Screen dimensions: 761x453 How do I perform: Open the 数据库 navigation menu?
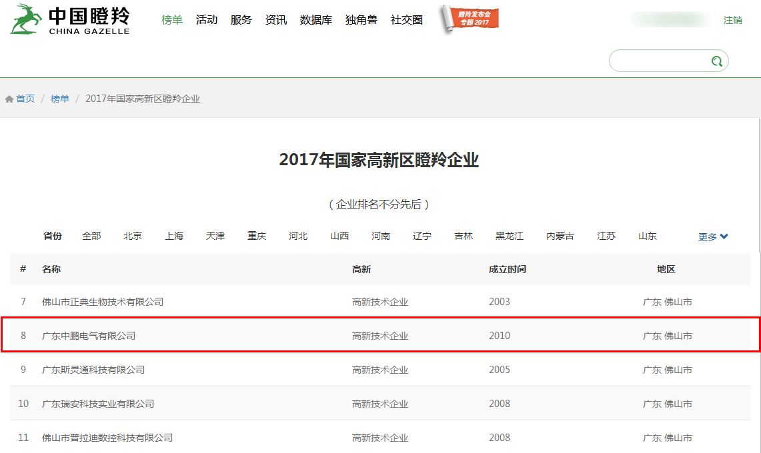[316, 20]
